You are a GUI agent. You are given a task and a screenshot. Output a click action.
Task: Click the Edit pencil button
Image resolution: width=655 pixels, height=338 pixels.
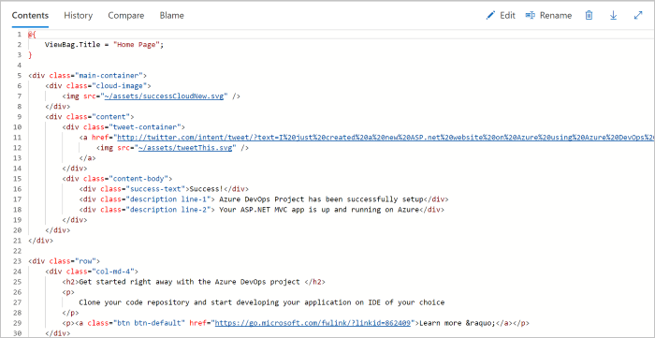coord(501,16)
